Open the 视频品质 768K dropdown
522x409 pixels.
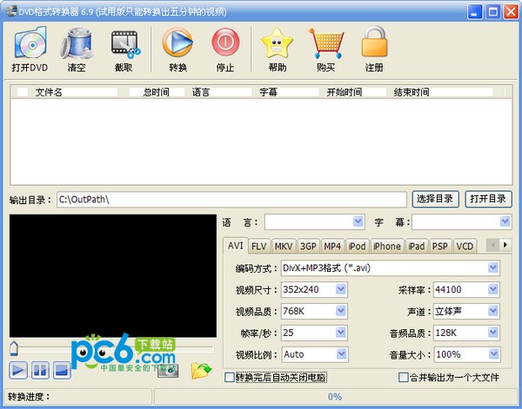(x=340, y=311)
